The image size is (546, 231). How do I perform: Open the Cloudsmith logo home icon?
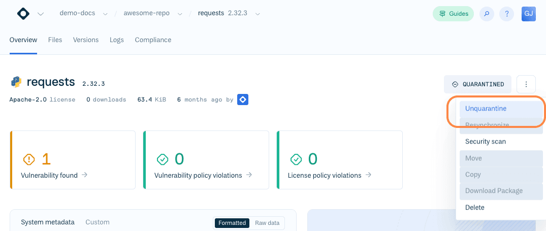coord(23,14)
